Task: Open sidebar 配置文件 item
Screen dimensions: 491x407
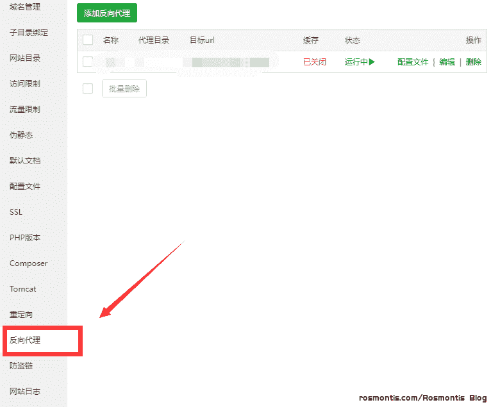Action: [x=25, y=187]
